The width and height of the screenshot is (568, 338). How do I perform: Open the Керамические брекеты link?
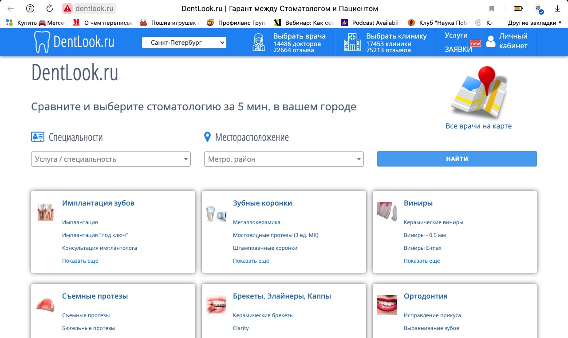[x=264, y=315]
